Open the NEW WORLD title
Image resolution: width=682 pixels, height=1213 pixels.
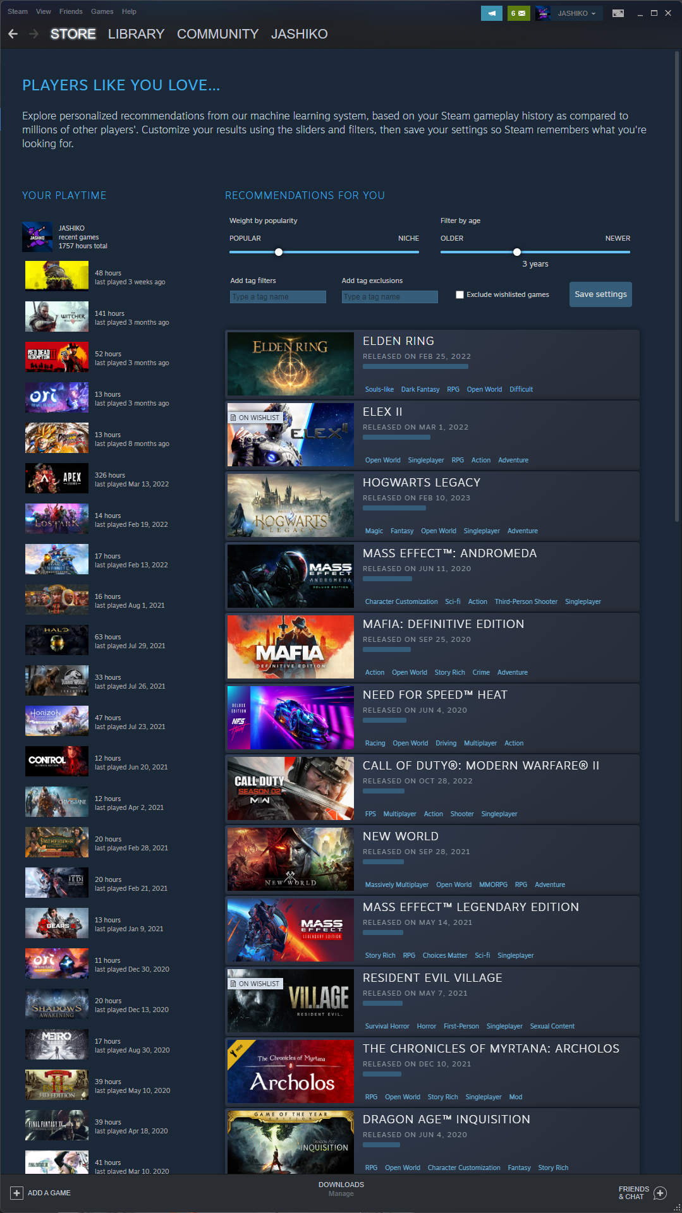click(x=401, y=836)
